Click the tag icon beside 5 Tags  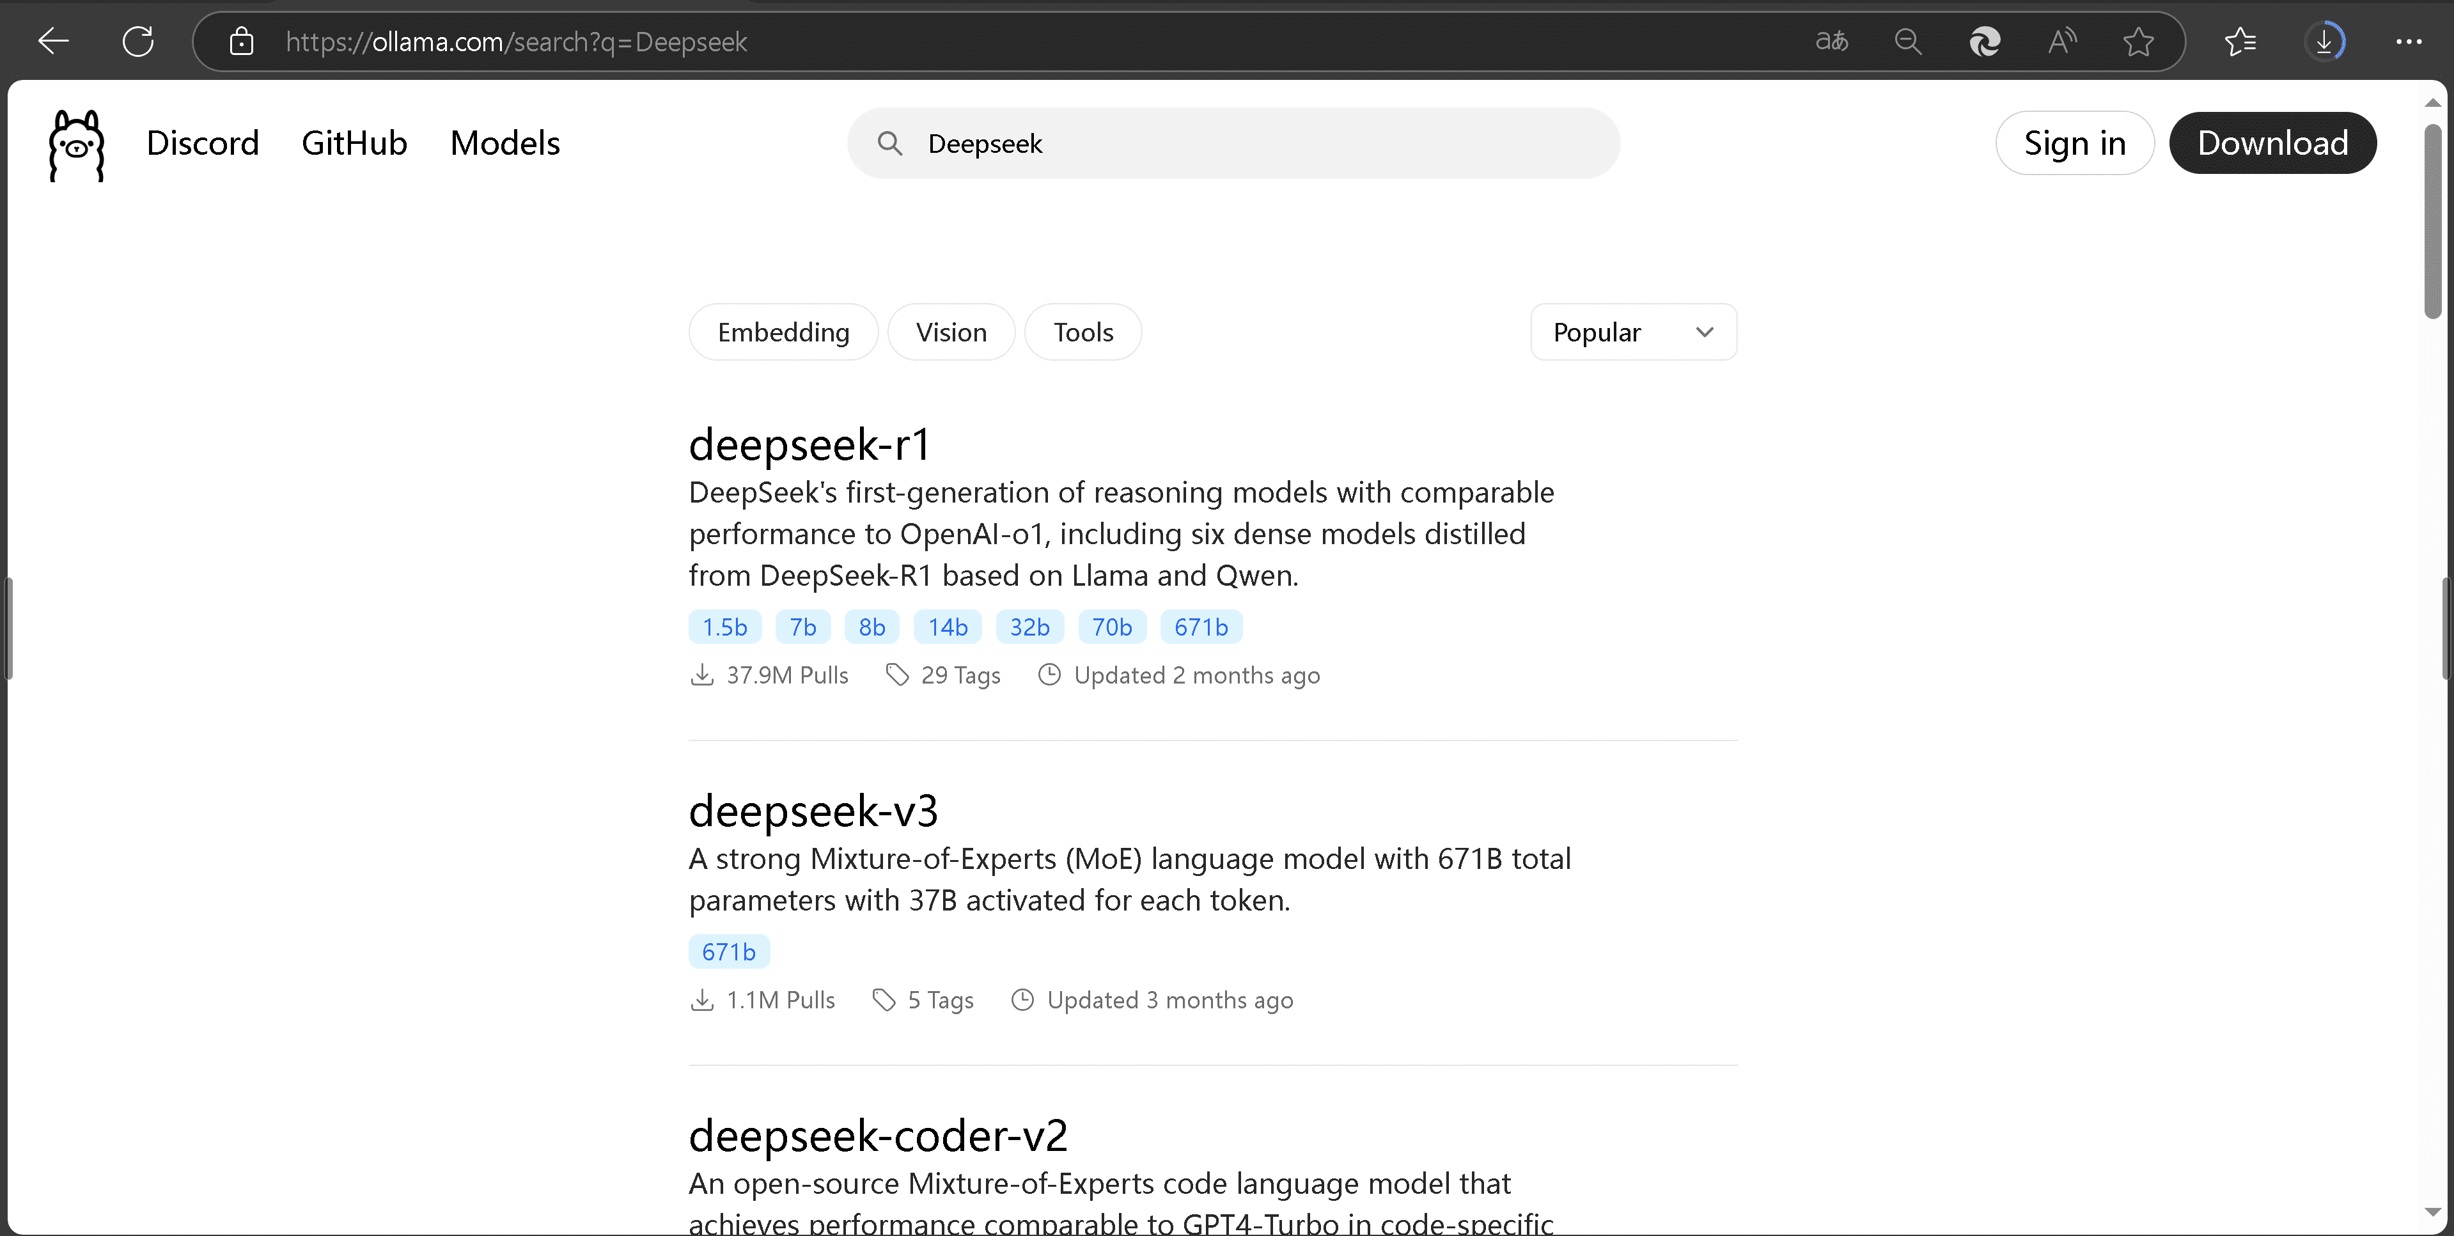(x=884, y=999)
